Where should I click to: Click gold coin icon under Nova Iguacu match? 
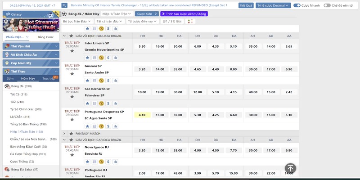point(101,162)
